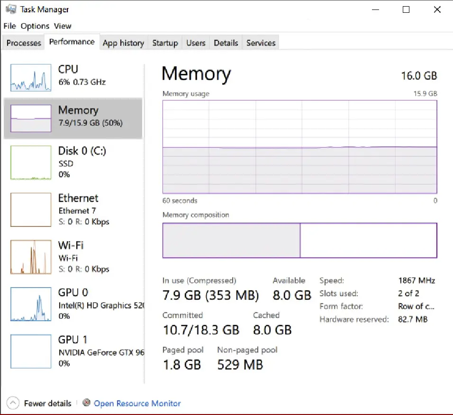Switch to the Processes tab

(24, 43)
